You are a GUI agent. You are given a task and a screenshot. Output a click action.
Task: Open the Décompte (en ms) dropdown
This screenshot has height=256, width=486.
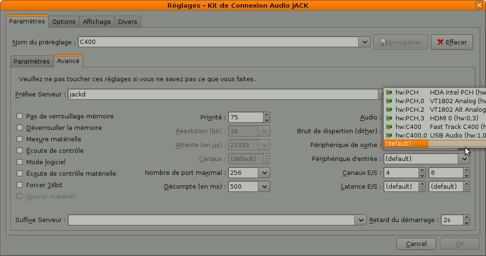click(264, 187)
